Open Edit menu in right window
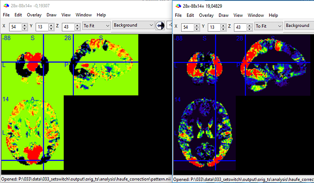This screenshot has height=183, width=314. tap(190, 15)
